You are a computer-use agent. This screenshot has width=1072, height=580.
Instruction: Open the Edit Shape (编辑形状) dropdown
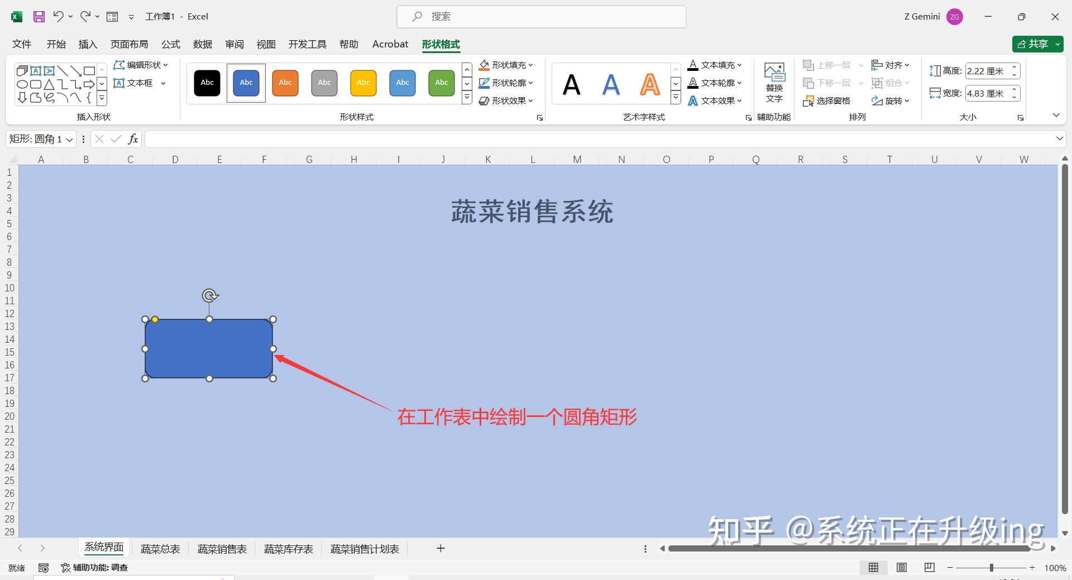(140, 65)
